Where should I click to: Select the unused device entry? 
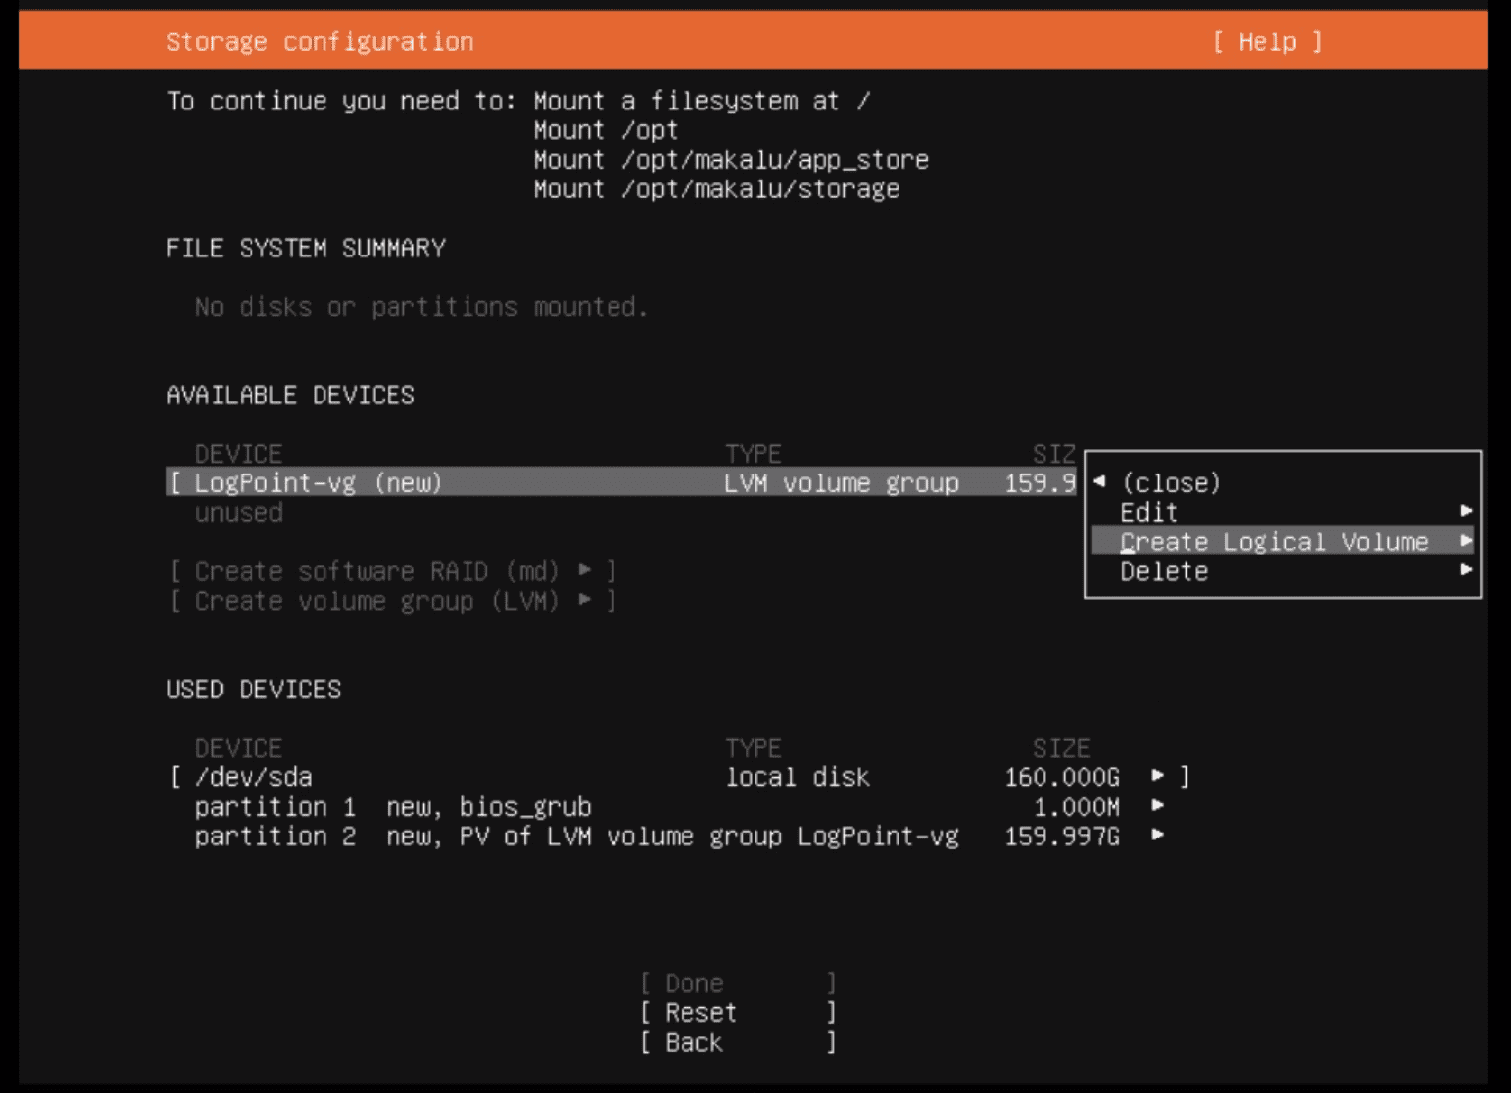(239, 512)
